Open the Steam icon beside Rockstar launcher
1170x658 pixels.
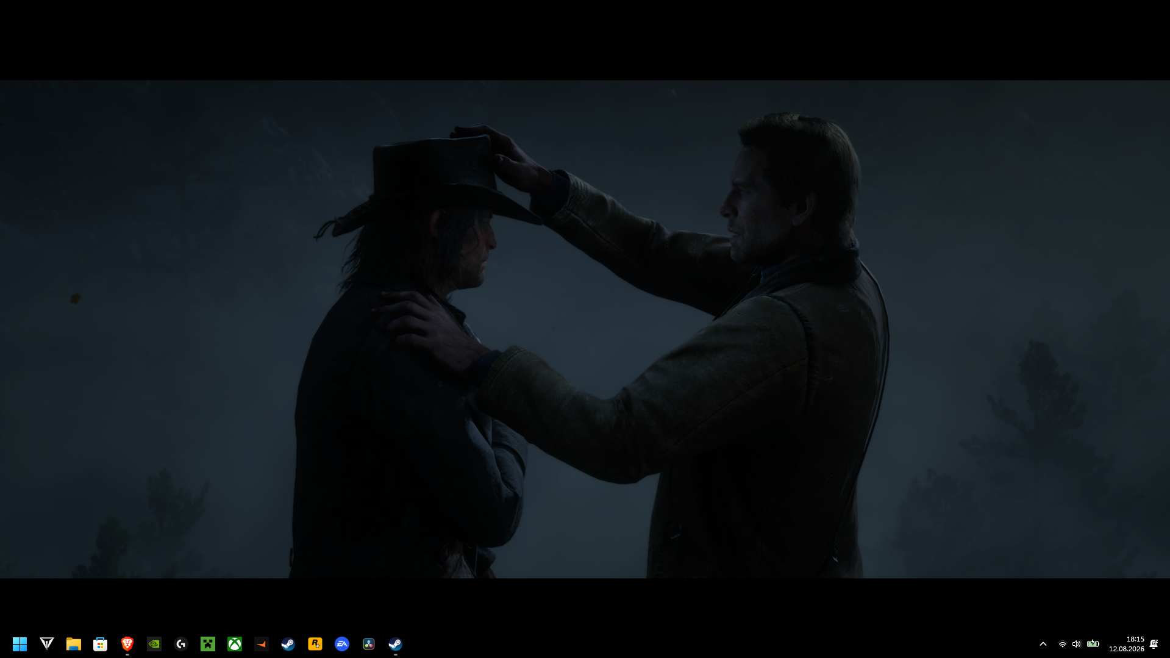tap(288, 644)
